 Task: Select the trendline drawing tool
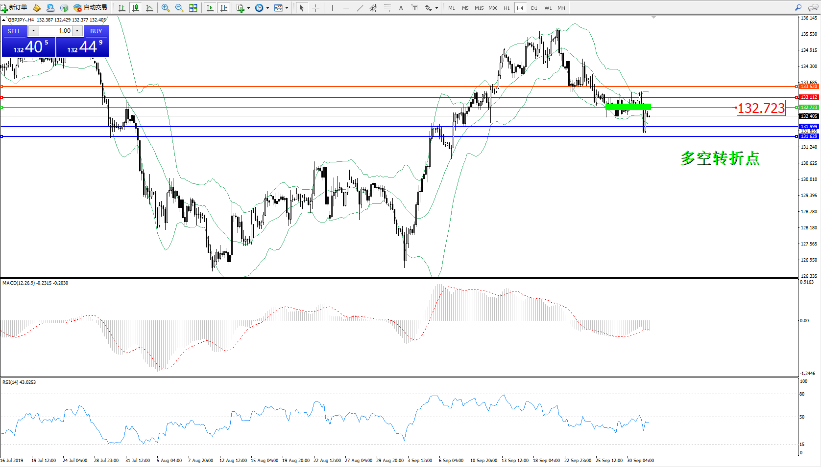point(360,8)
